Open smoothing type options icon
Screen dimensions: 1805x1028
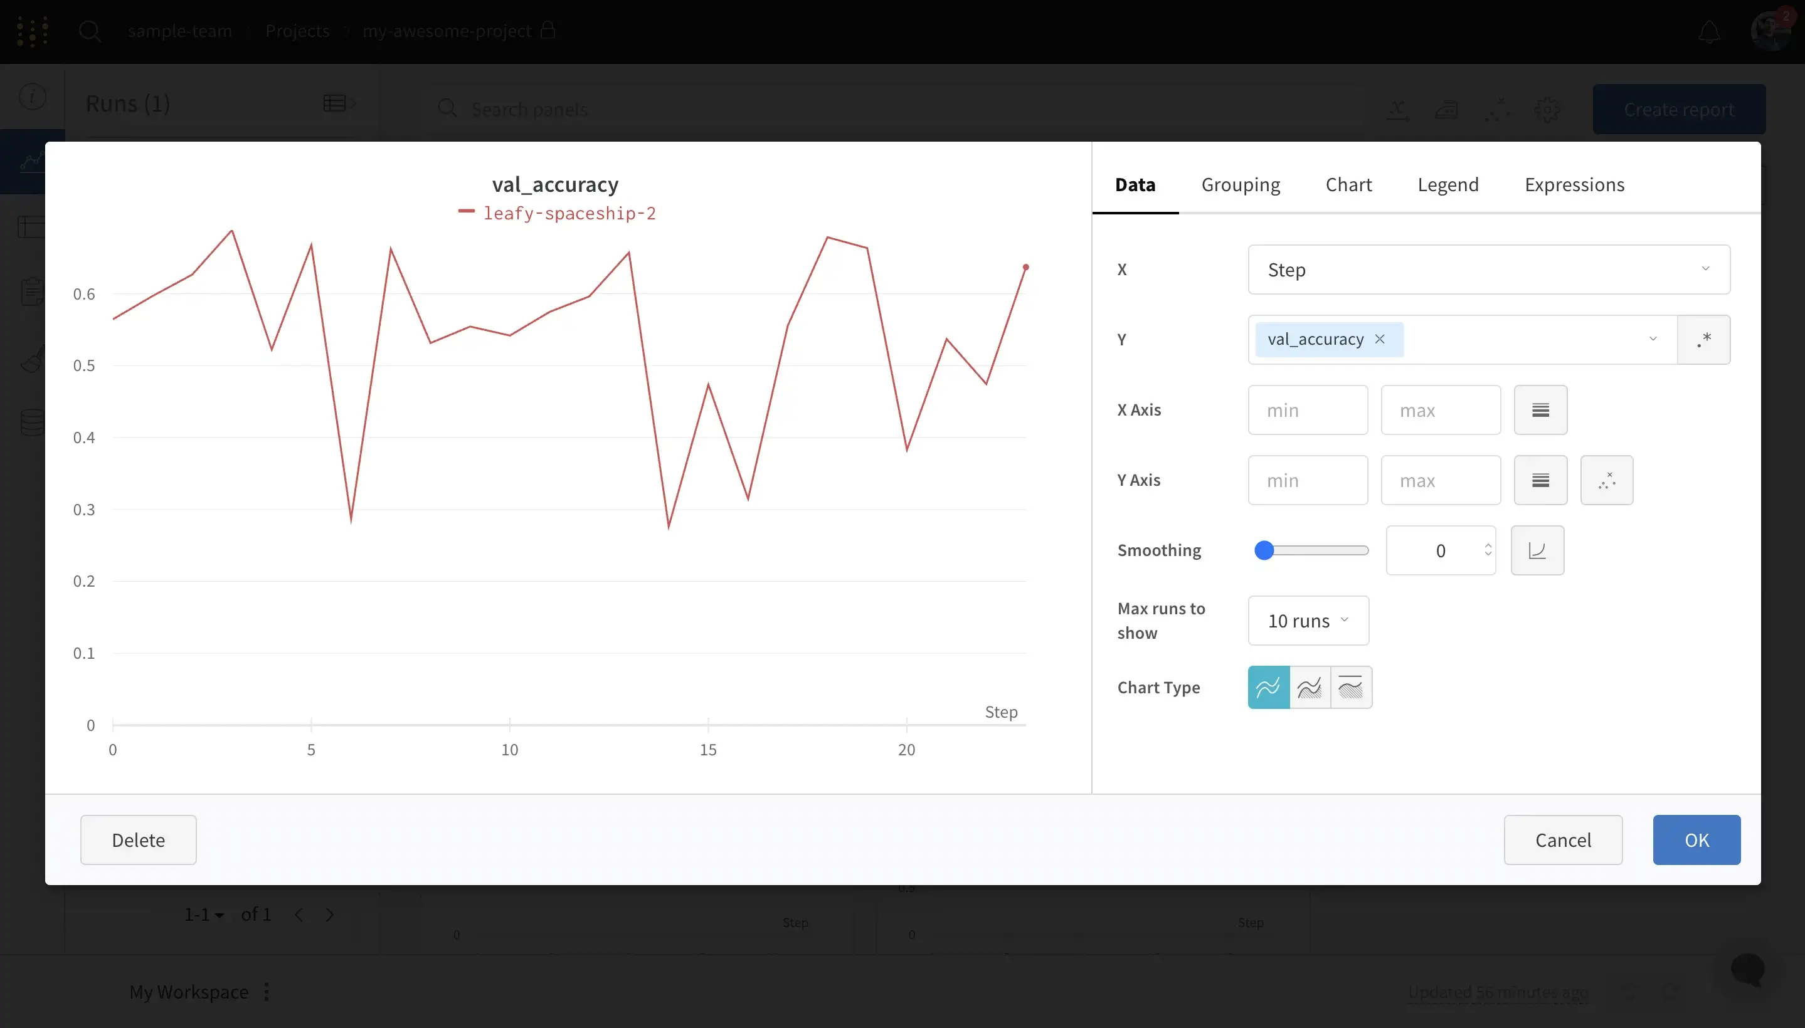pyautogui.click(x=1537, y=550)
